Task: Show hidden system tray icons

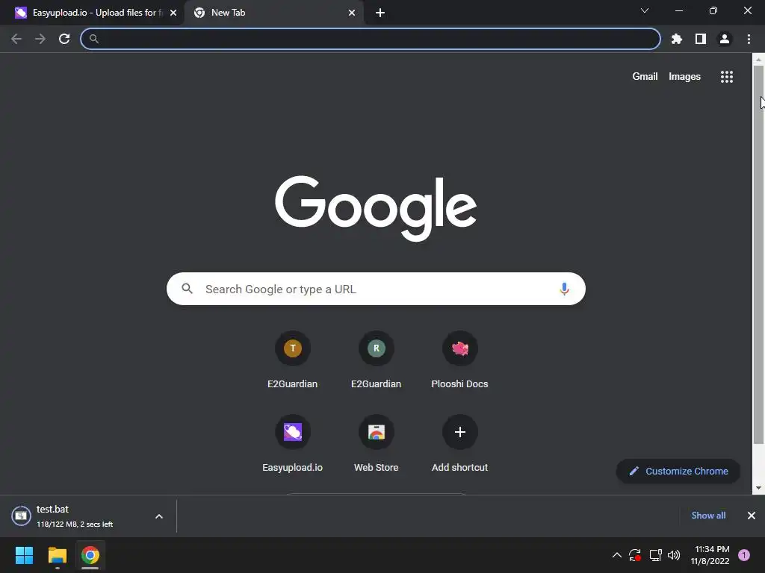Action: (x=616, y=555)
